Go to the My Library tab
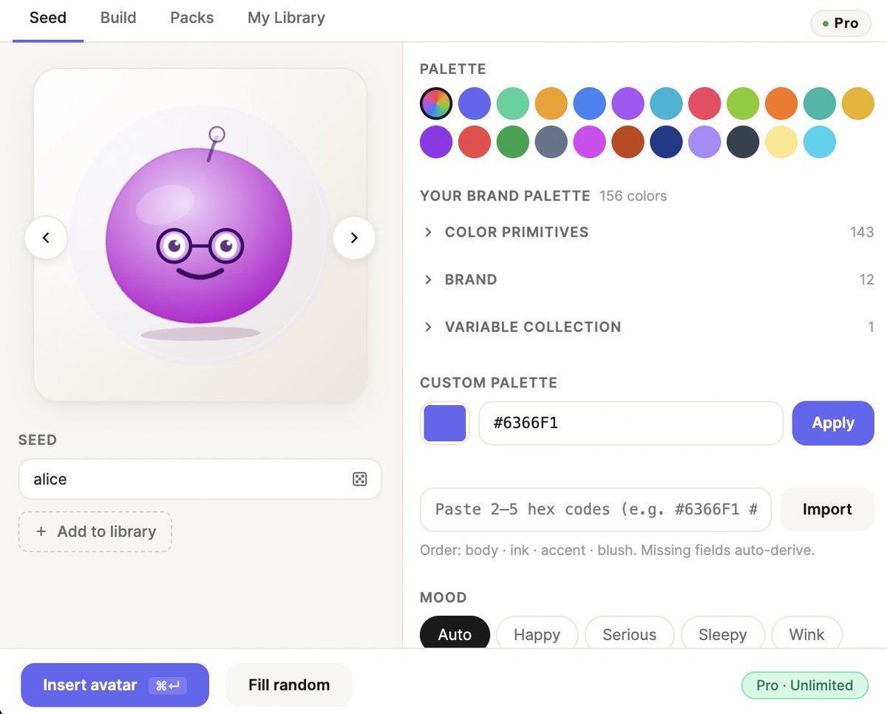This screenshot has height=714, width=887. pos(287,18)
